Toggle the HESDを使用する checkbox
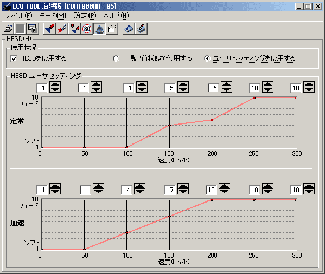This screenshot has width=325, height=274. coord(14,58)
